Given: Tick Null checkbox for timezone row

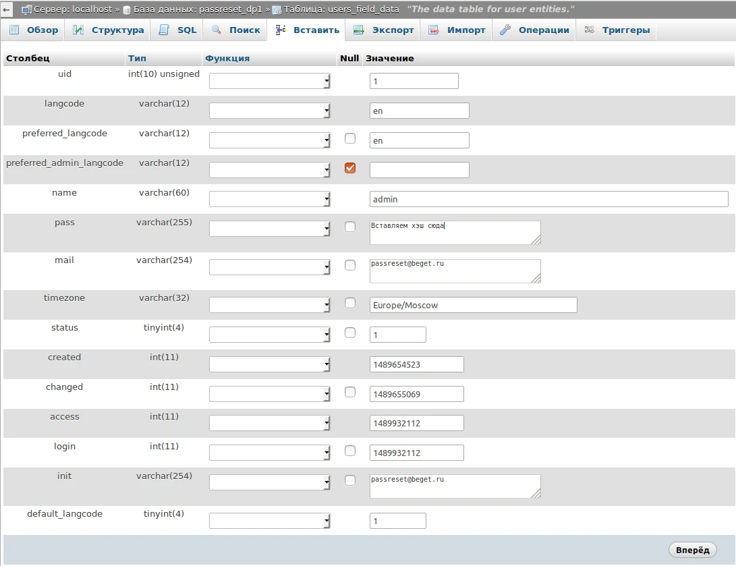Looking at the screenshot, I should pyautogui.click(x=350, y=303).
